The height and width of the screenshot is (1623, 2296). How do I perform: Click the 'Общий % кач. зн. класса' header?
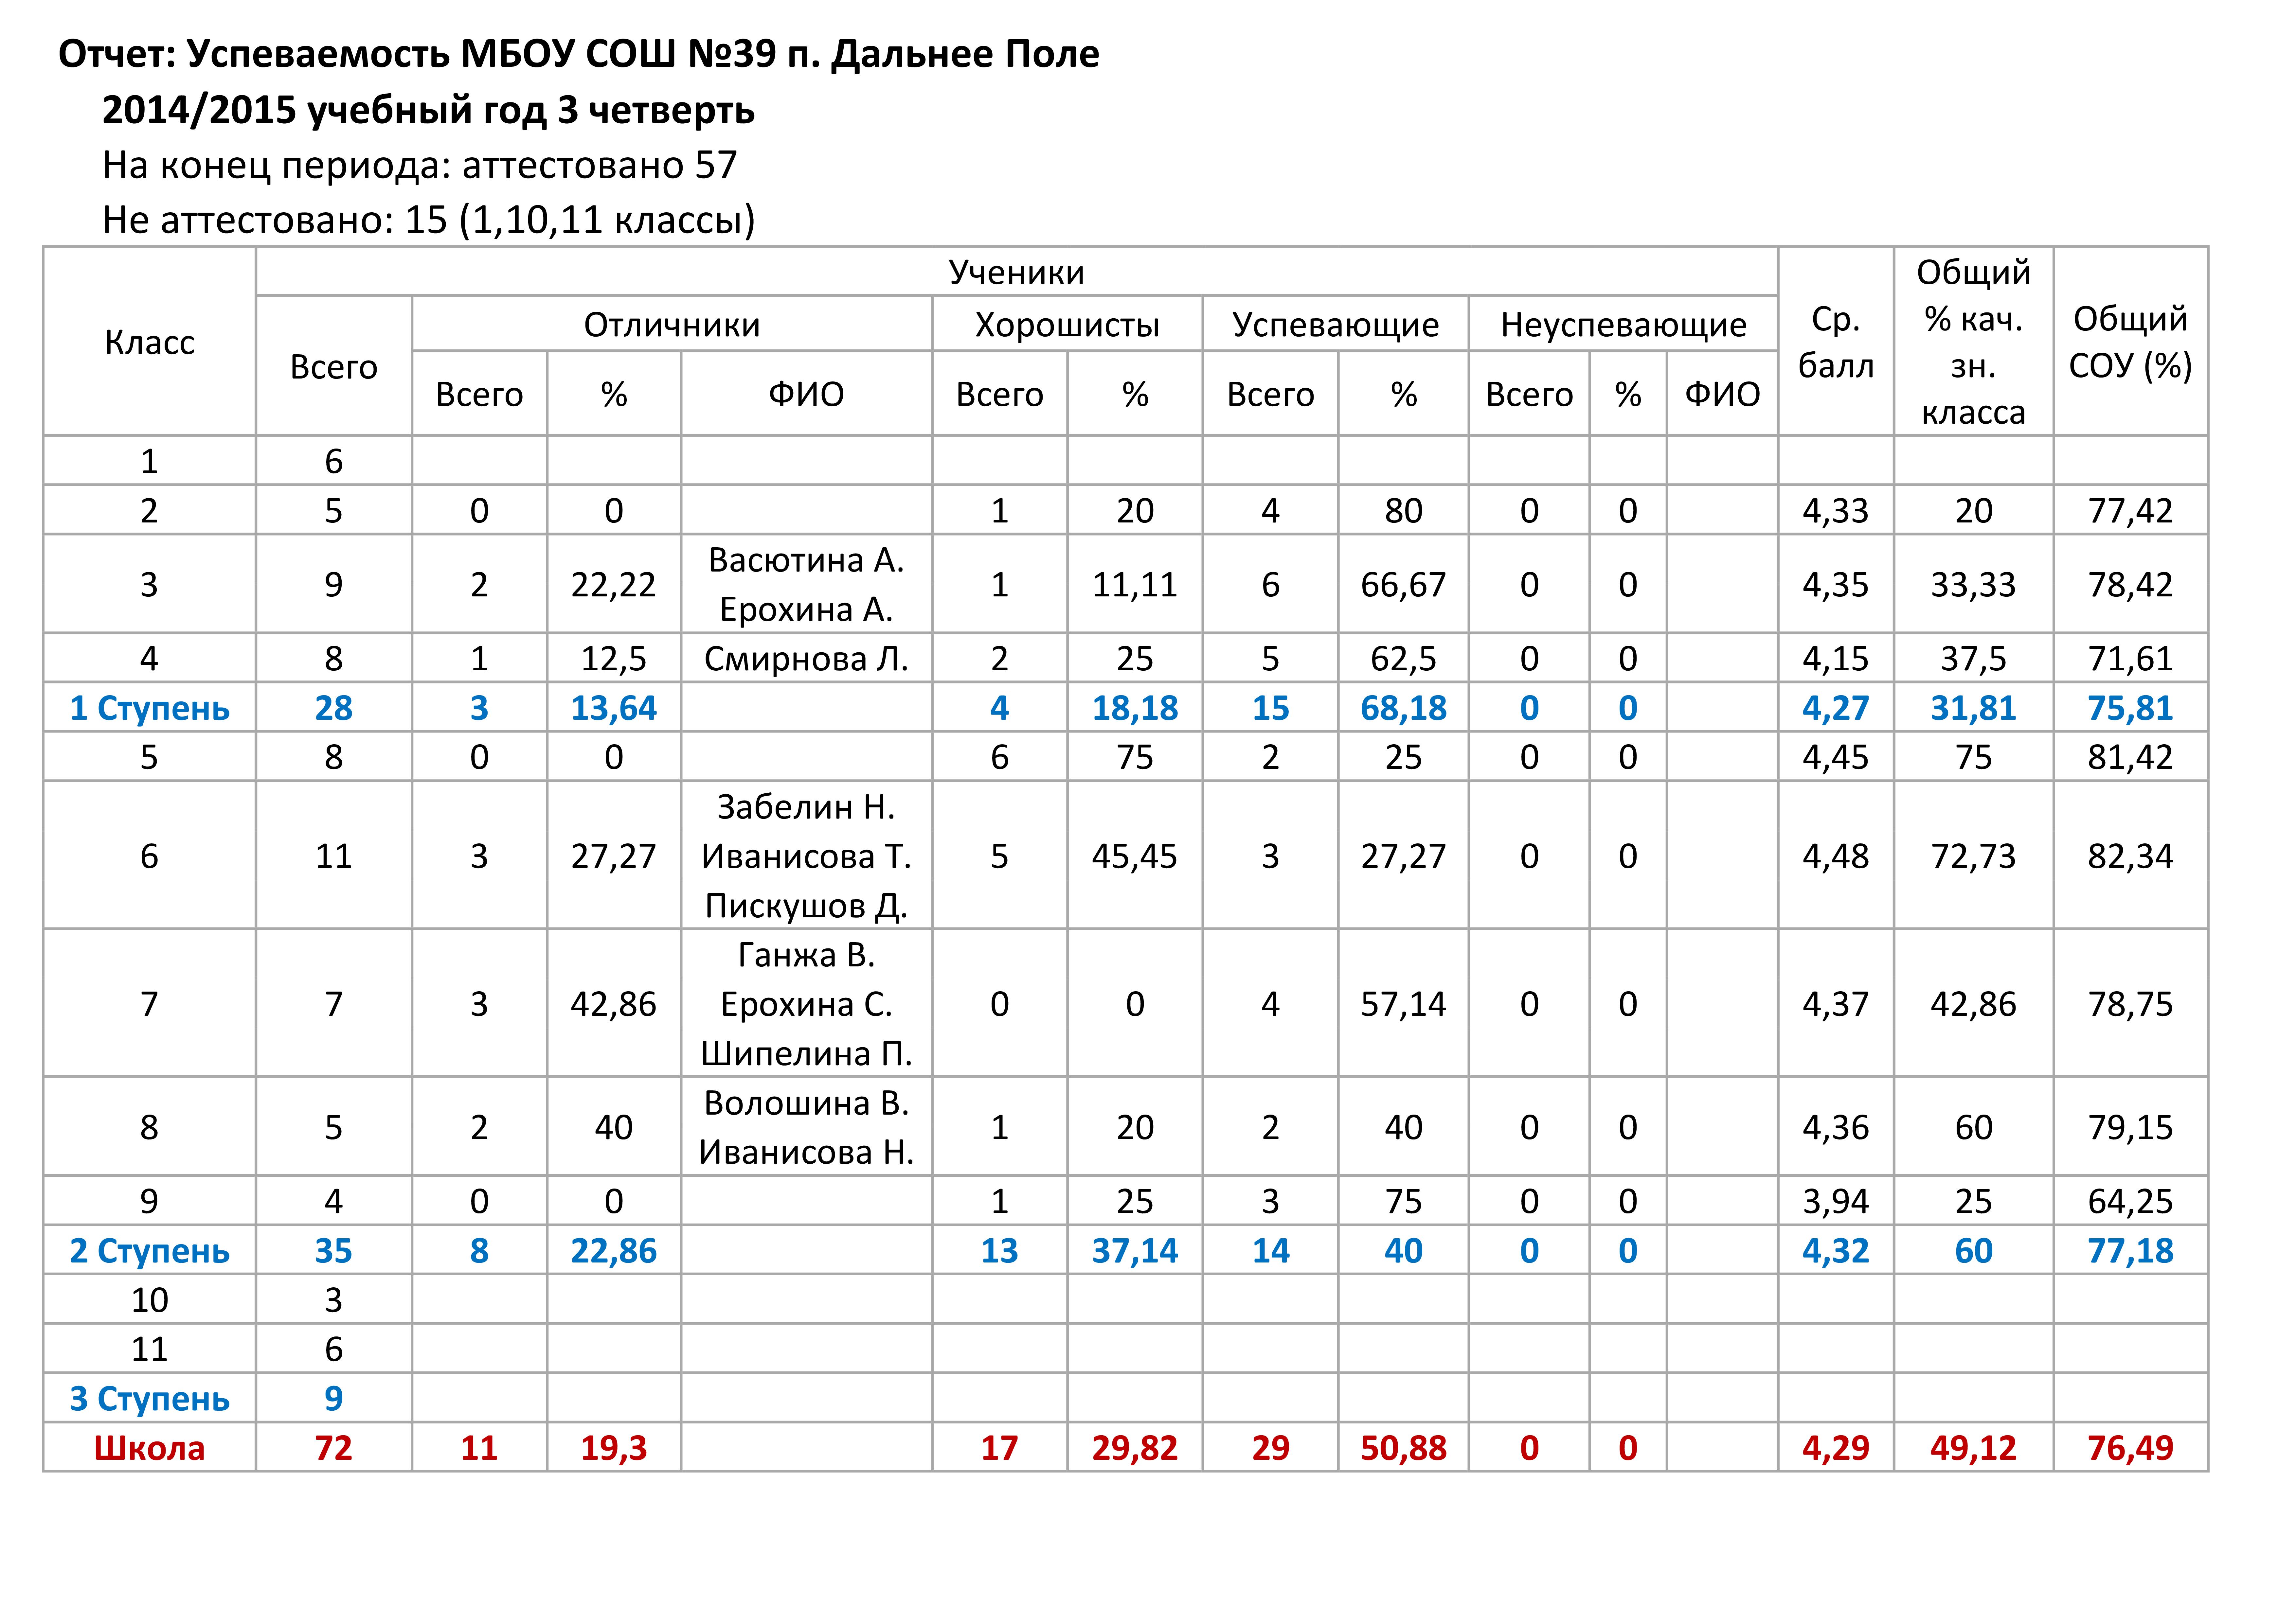(1973, 342)
